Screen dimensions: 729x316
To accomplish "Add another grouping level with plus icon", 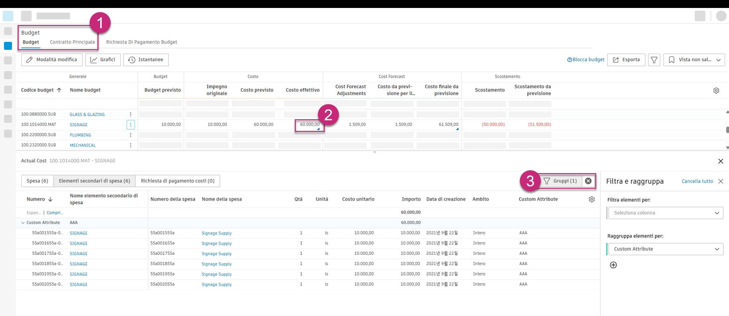I will pos(613,265).
